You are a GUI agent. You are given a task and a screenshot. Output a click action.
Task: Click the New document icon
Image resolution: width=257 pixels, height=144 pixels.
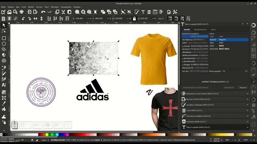[x=3, y=12]
